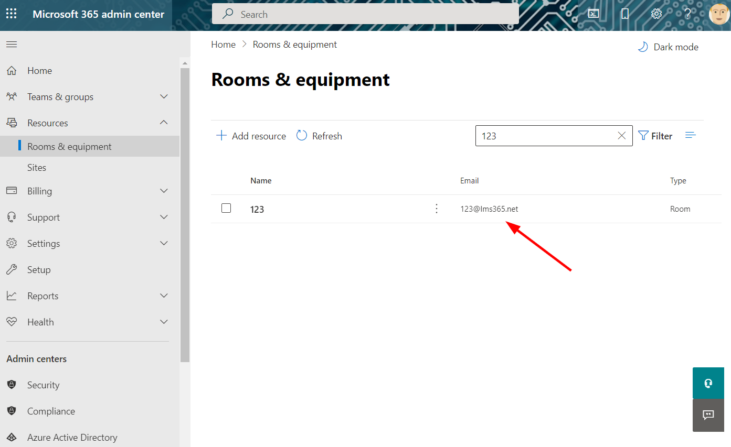This screenshot has width=731, height=447.
Task: Click the help headset floating button
Action: point(708,383)
